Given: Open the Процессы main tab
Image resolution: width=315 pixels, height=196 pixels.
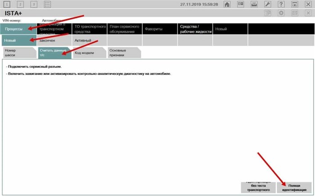Looking at the screenshot, I should (x=18, y=29).
